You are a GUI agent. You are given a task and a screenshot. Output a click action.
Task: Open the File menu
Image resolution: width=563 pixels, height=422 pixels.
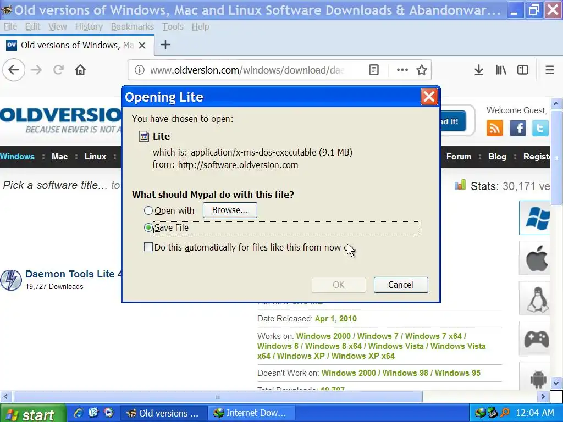[x=10, y=26]
